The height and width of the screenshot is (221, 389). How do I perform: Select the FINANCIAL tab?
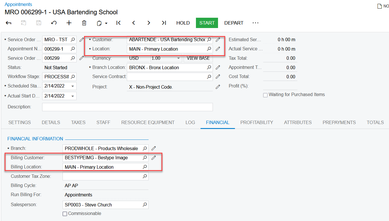218,122
